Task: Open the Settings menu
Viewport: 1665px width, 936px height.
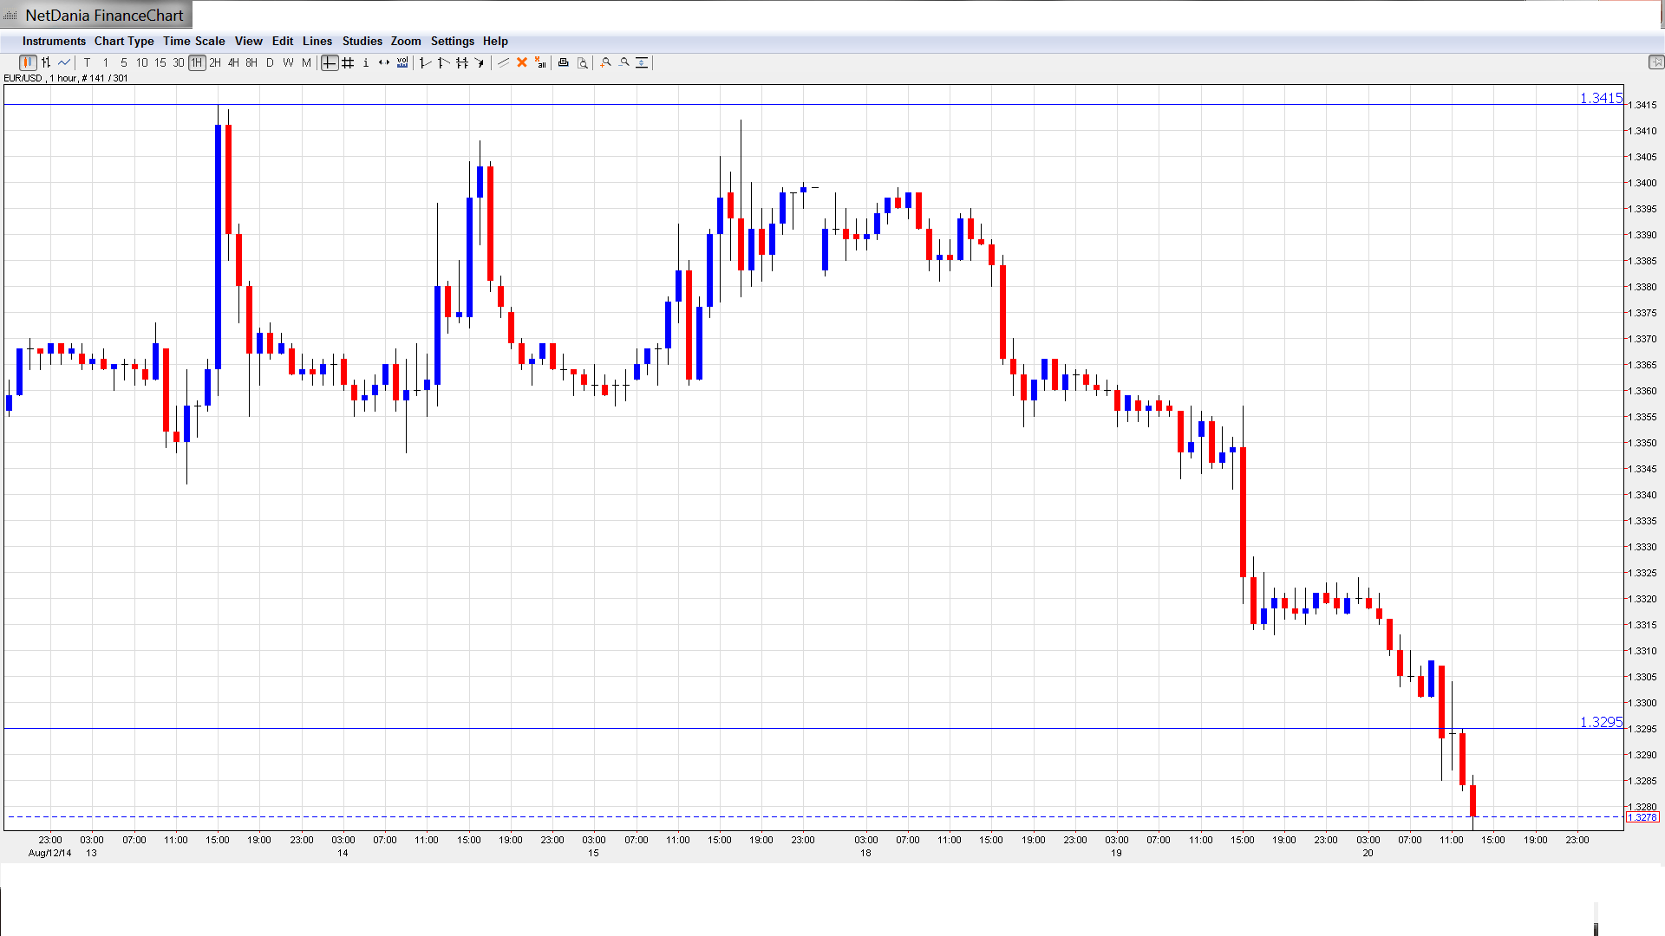Action: click(x=452, y=41)
